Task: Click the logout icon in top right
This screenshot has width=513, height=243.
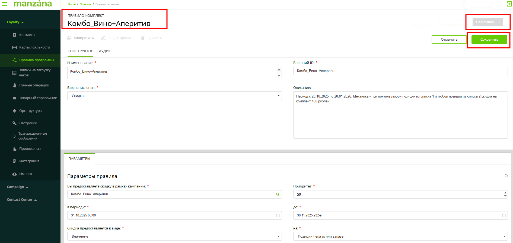Action: pos(509,4)
